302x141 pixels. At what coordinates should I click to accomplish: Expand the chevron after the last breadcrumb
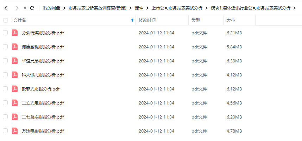tap(294, 8)
